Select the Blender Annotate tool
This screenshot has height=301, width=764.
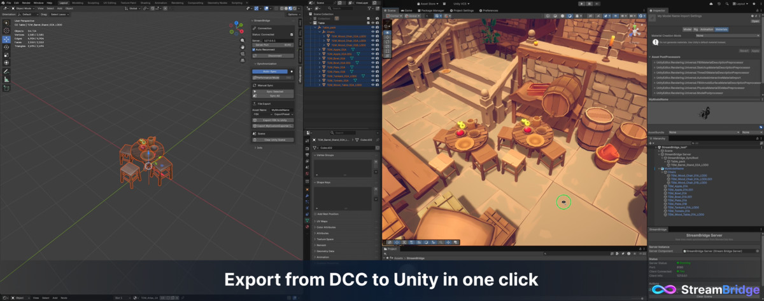click(x=6, y=71)
